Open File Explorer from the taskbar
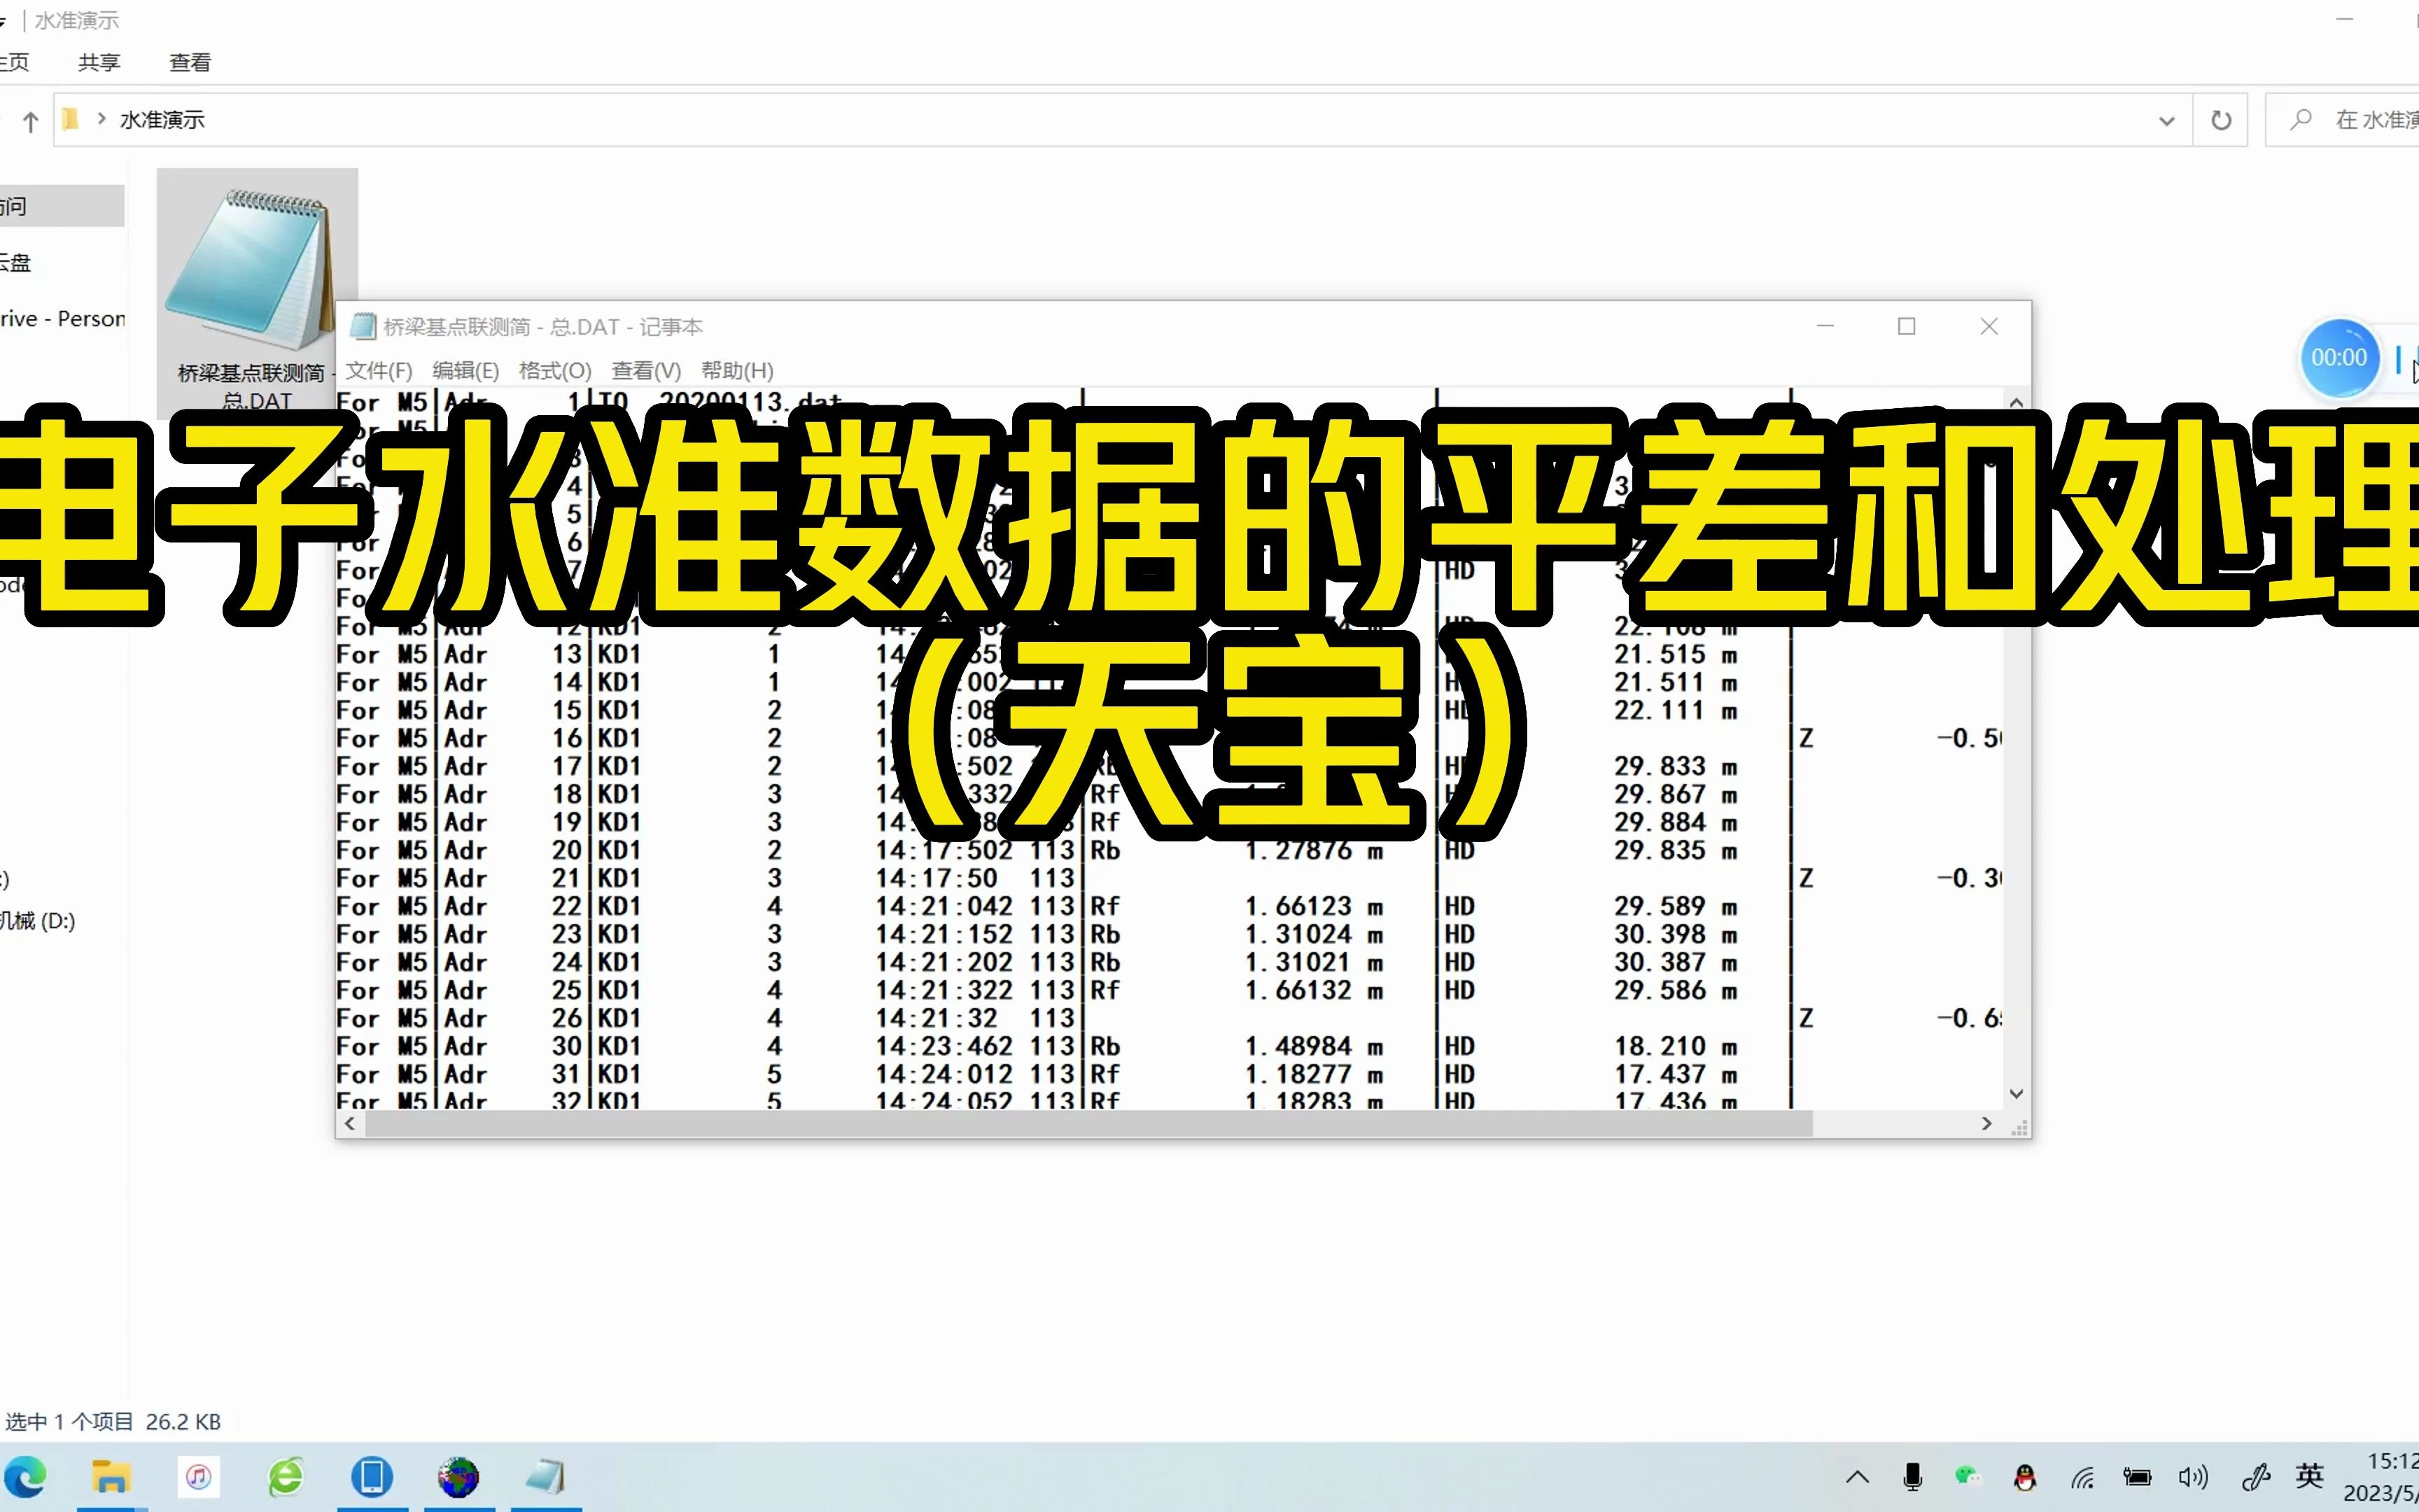Image resolution: width=2419 pixels, height=1512 pixels. [111, 1477]
